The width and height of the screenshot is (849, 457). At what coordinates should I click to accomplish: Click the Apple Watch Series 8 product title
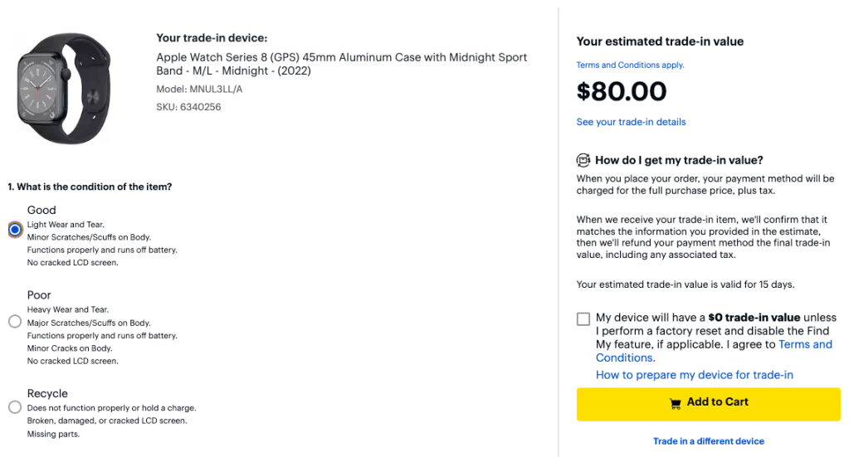click(341, 64)
